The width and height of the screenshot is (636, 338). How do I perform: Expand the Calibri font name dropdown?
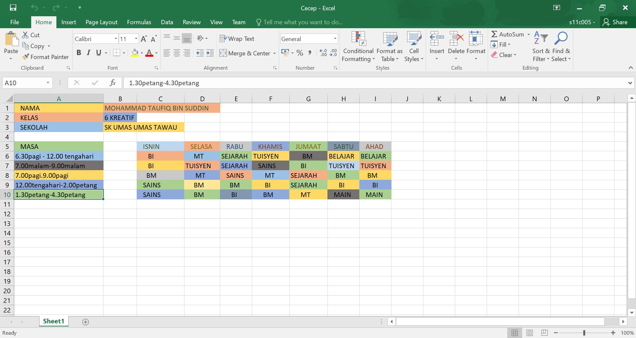116,39
